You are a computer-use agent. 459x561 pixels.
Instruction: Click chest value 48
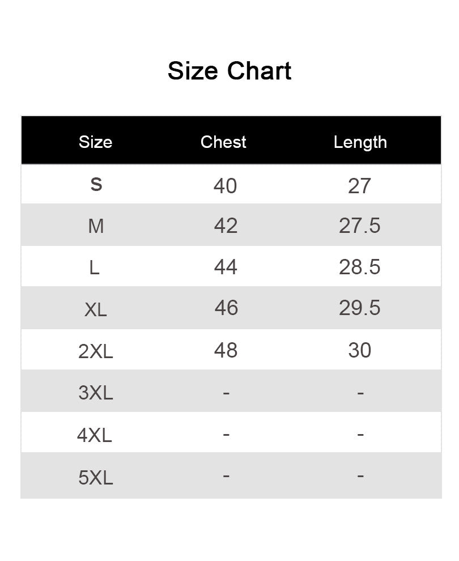[x=226, y=350]
